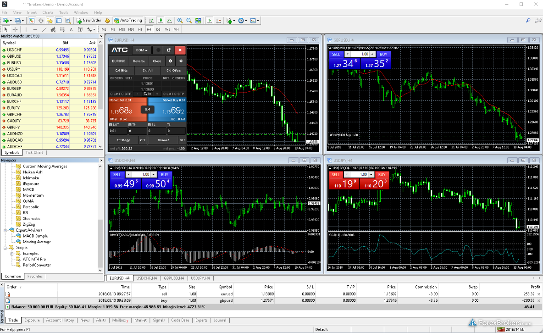The height and width of the screenshot is (333, 543).
Task: Toggle the Data Window crosshair-target icon
Action: (41, 21)
